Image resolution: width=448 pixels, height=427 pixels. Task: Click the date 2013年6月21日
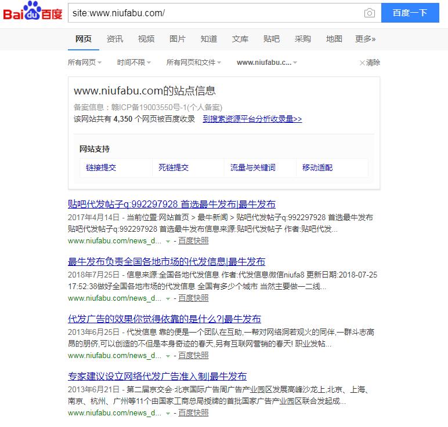click(93, 389)
